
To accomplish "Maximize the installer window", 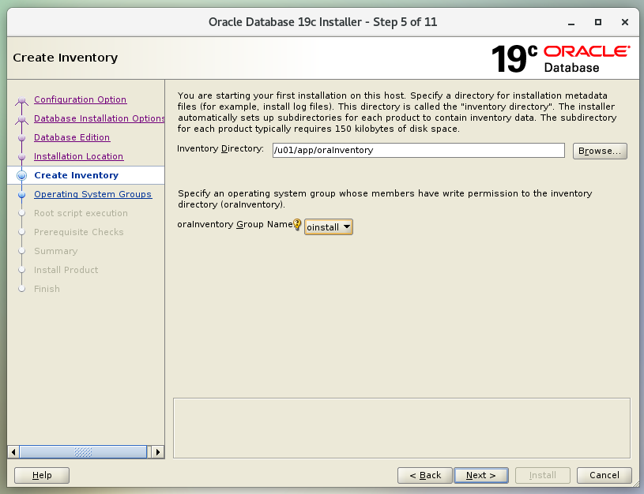I will [598, 21].
